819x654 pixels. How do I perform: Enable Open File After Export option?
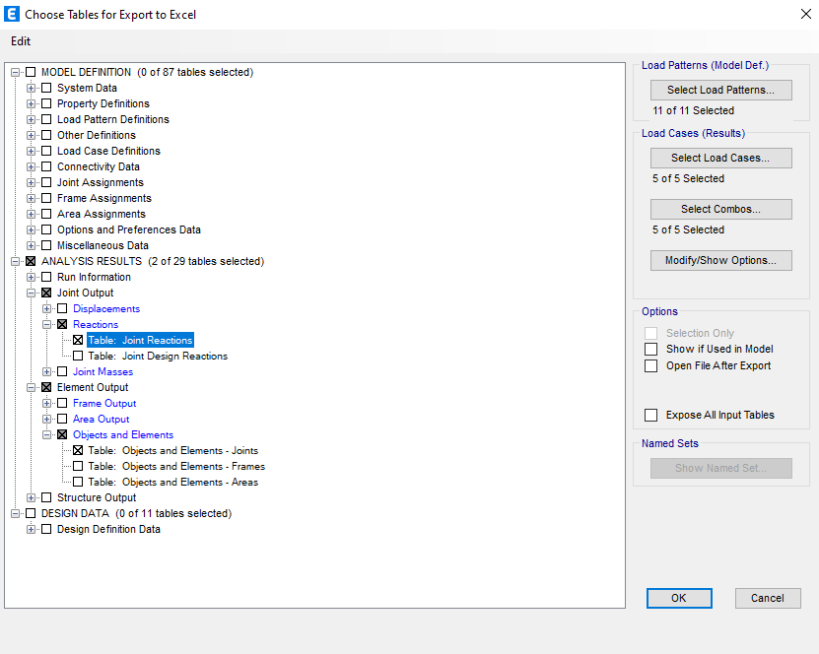pos(650,365)
